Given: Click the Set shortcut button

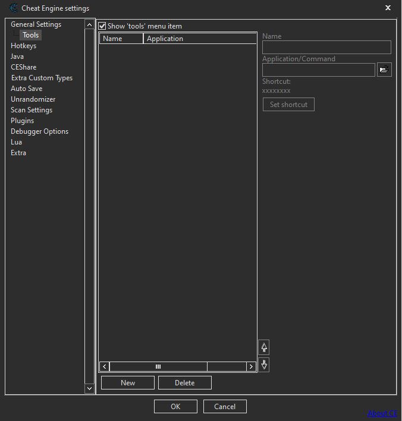Looking at the screenshot, I should tap(288, 105).
